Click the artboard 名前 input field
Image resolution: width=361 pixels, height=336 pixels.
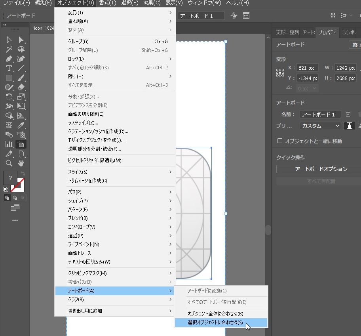320,115
